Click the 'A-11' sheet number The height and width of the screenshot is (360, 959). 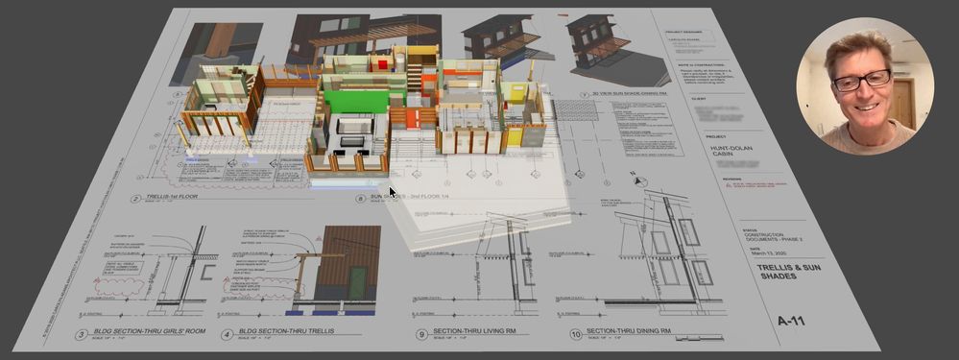pos(791,321)
